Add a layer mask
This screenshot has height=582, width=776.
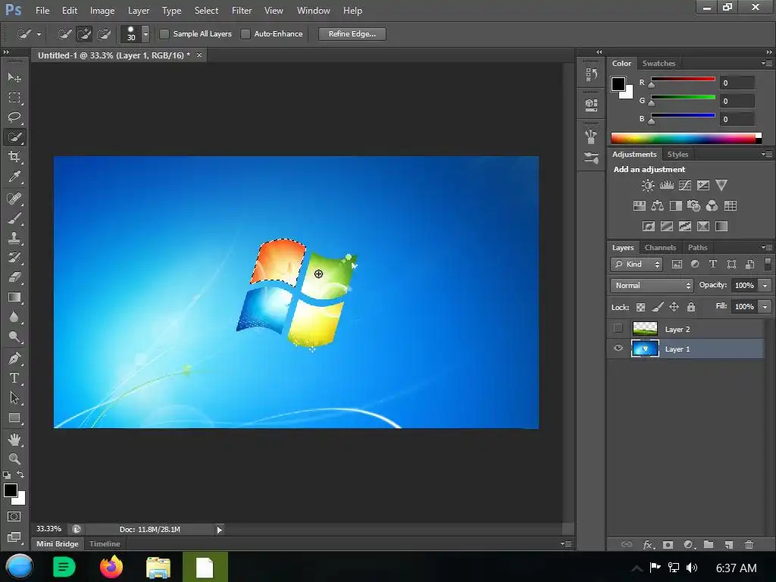coord(668,544)
